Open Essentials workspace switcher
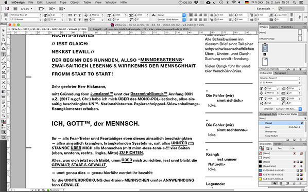Screen dimensions: 308x192 [x=265, y=9]
